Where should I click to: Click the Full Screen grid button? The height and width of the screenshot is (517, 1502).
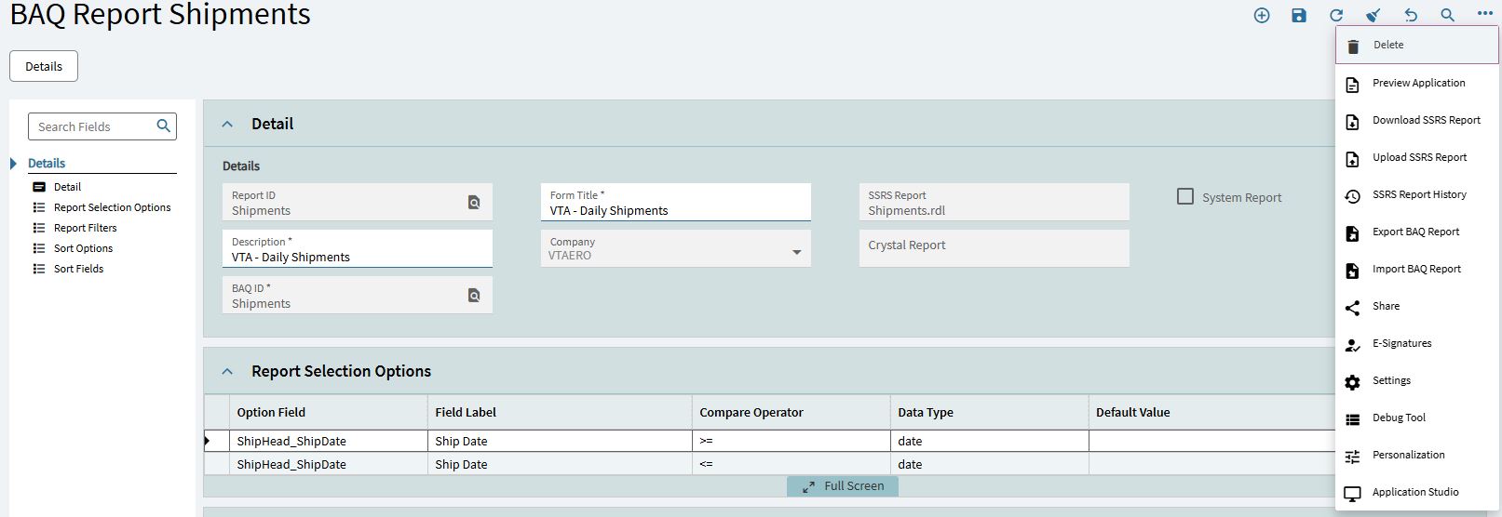pos(843,485)
